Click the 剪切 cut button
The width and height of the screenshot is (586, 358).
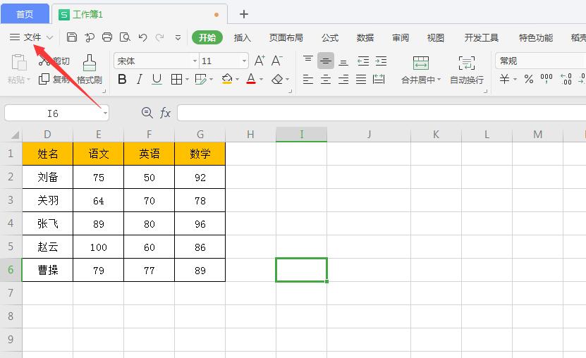pyautogui.click(x=54, y=61)
